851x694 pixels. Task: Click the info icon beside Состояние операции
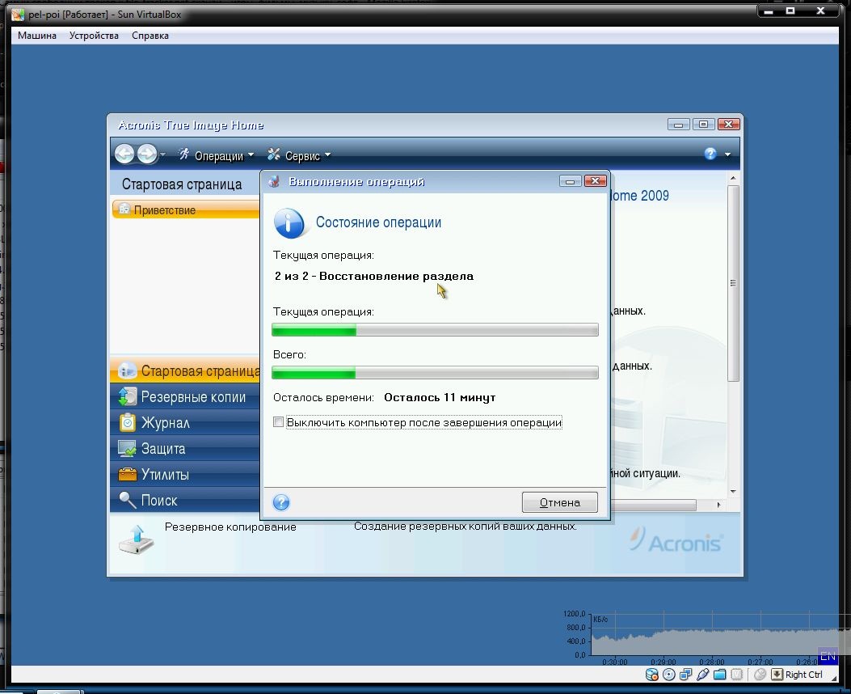click(289, 223)
